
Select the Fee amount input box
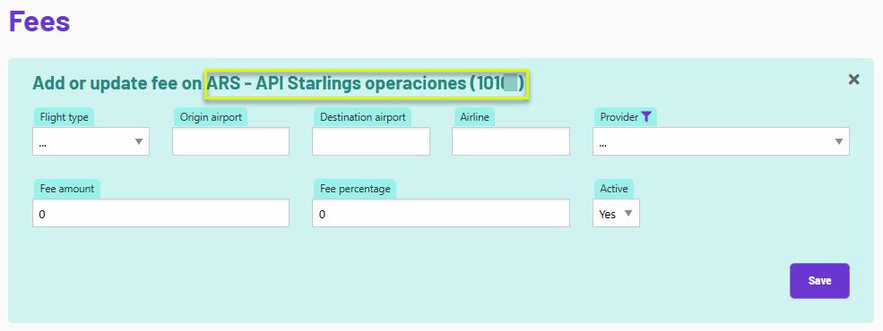pos(161,213)
